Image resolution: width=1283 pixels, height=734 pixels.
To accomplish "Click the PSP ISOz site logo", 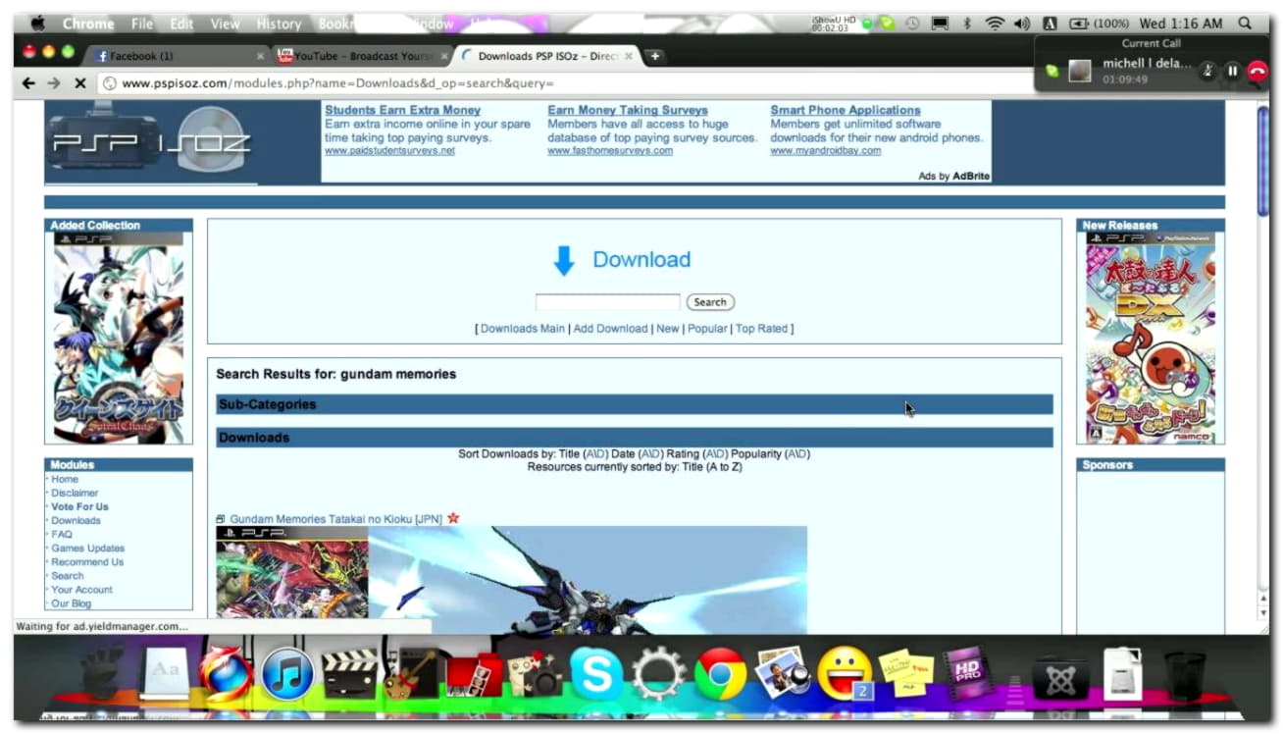I will click(x=151, y=142).
